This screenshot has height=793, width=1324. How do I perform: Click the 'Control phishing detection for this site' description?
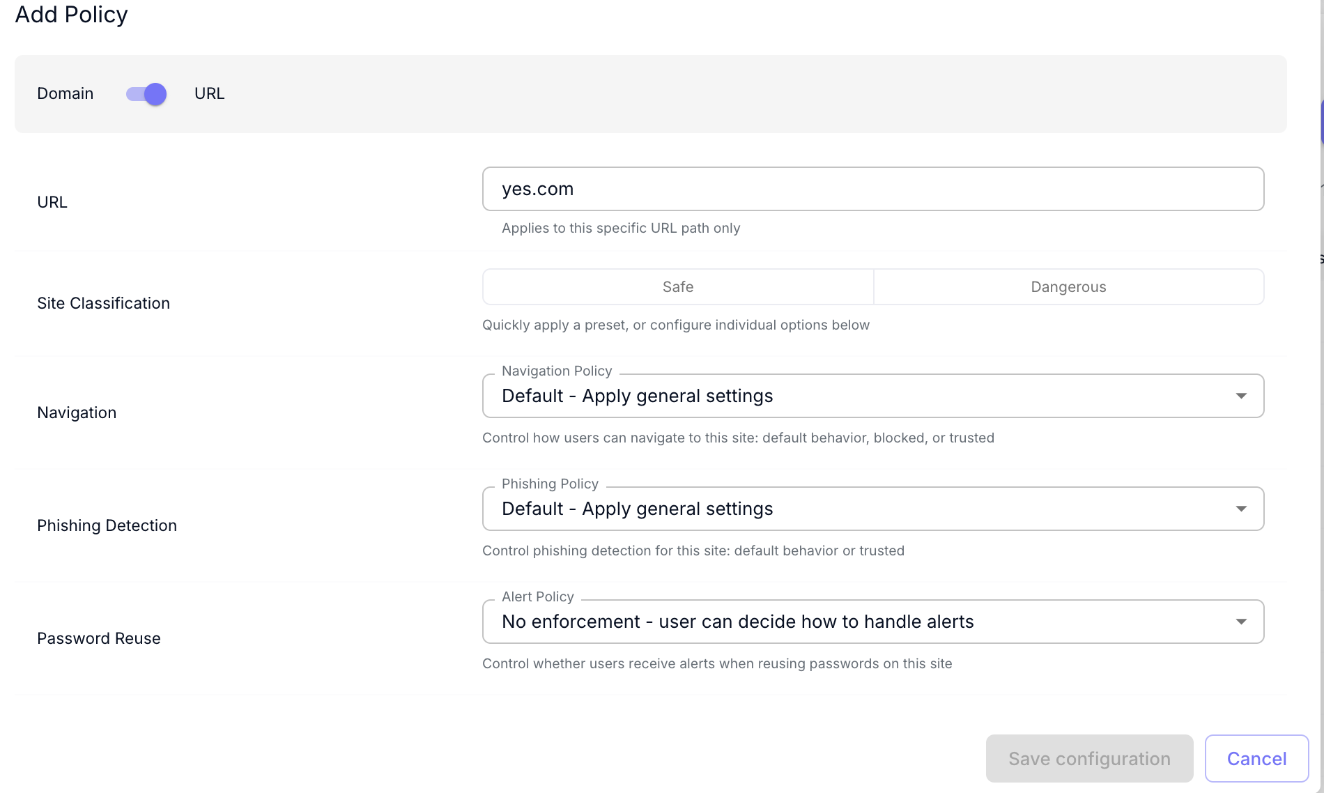pyautogui.click(x=693, y=551)
